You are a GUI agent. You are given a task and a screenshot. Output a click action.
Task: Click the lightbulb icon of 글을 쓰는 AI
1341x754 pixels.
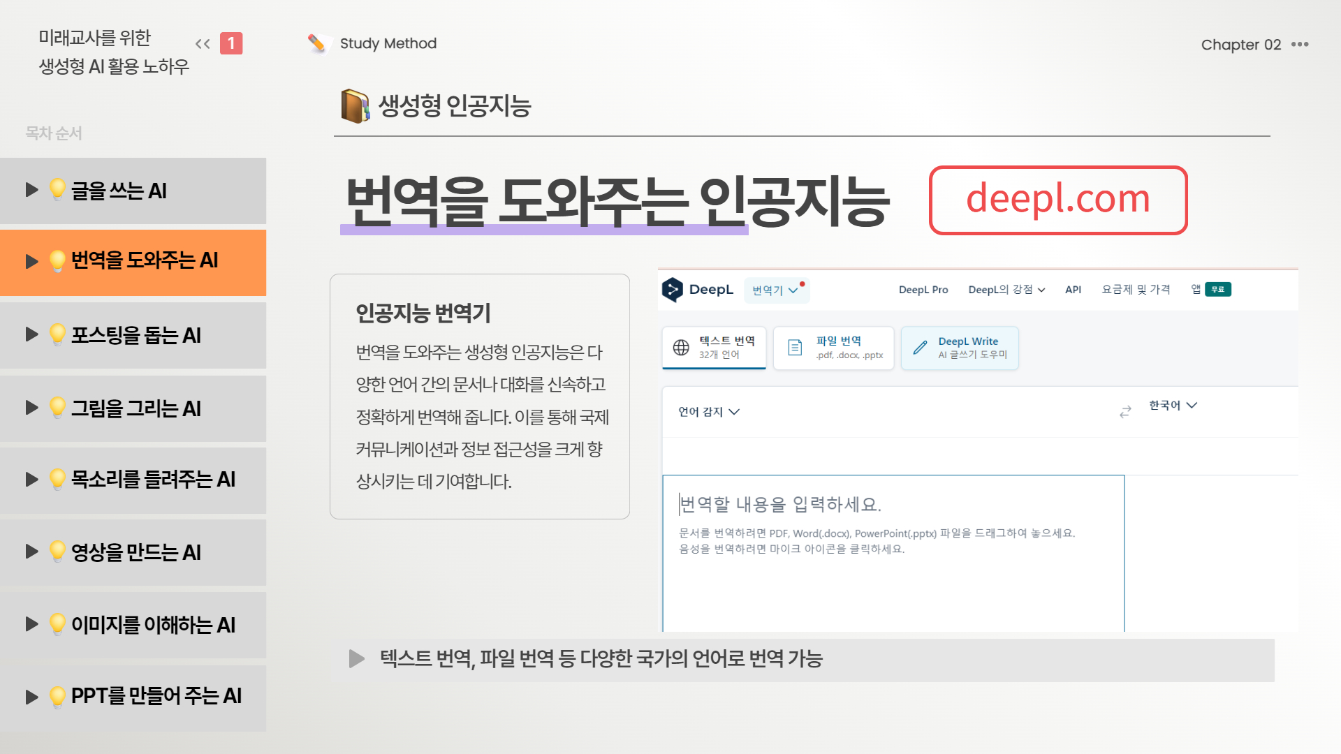[58, 190]
